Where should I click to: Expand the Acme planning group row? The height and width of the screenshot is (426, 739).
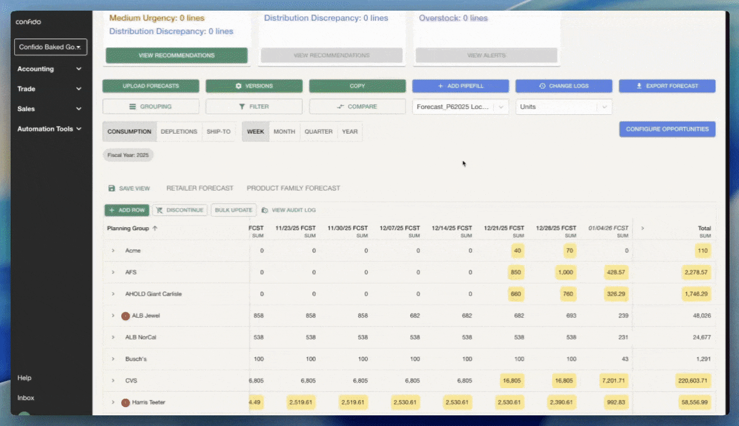coord(113,251)
